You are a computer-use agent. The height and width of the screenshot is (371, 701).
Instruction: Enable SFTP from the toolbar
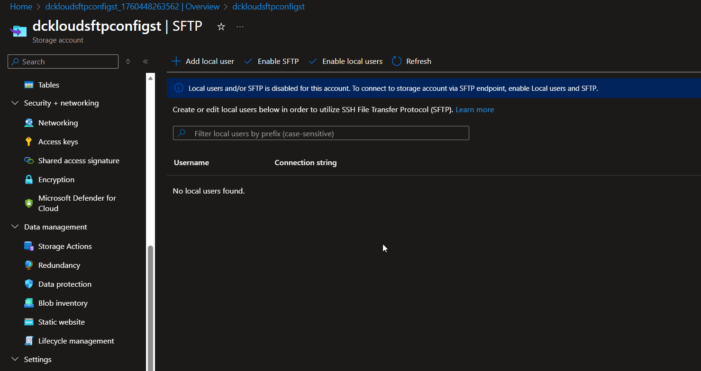271,62
